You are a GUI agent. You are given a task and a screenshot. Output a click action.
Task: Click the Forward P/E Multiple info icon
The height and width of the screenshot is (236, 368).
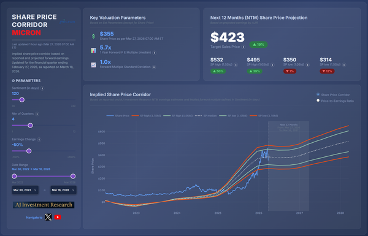tap(155, 53)
